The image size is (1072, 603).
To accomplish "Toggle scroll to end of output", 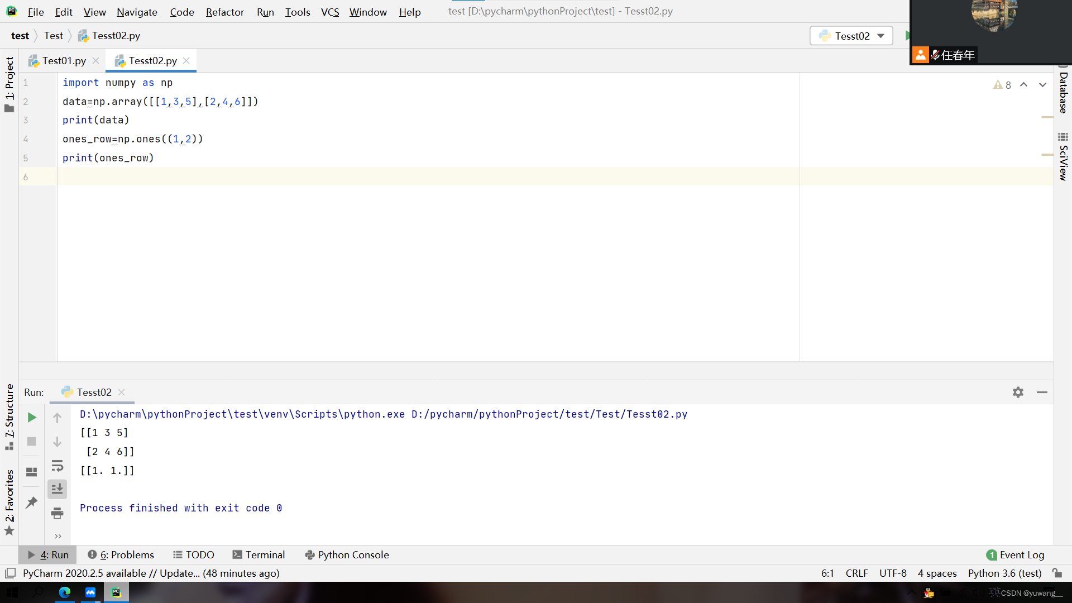I will tap(57, 489).
